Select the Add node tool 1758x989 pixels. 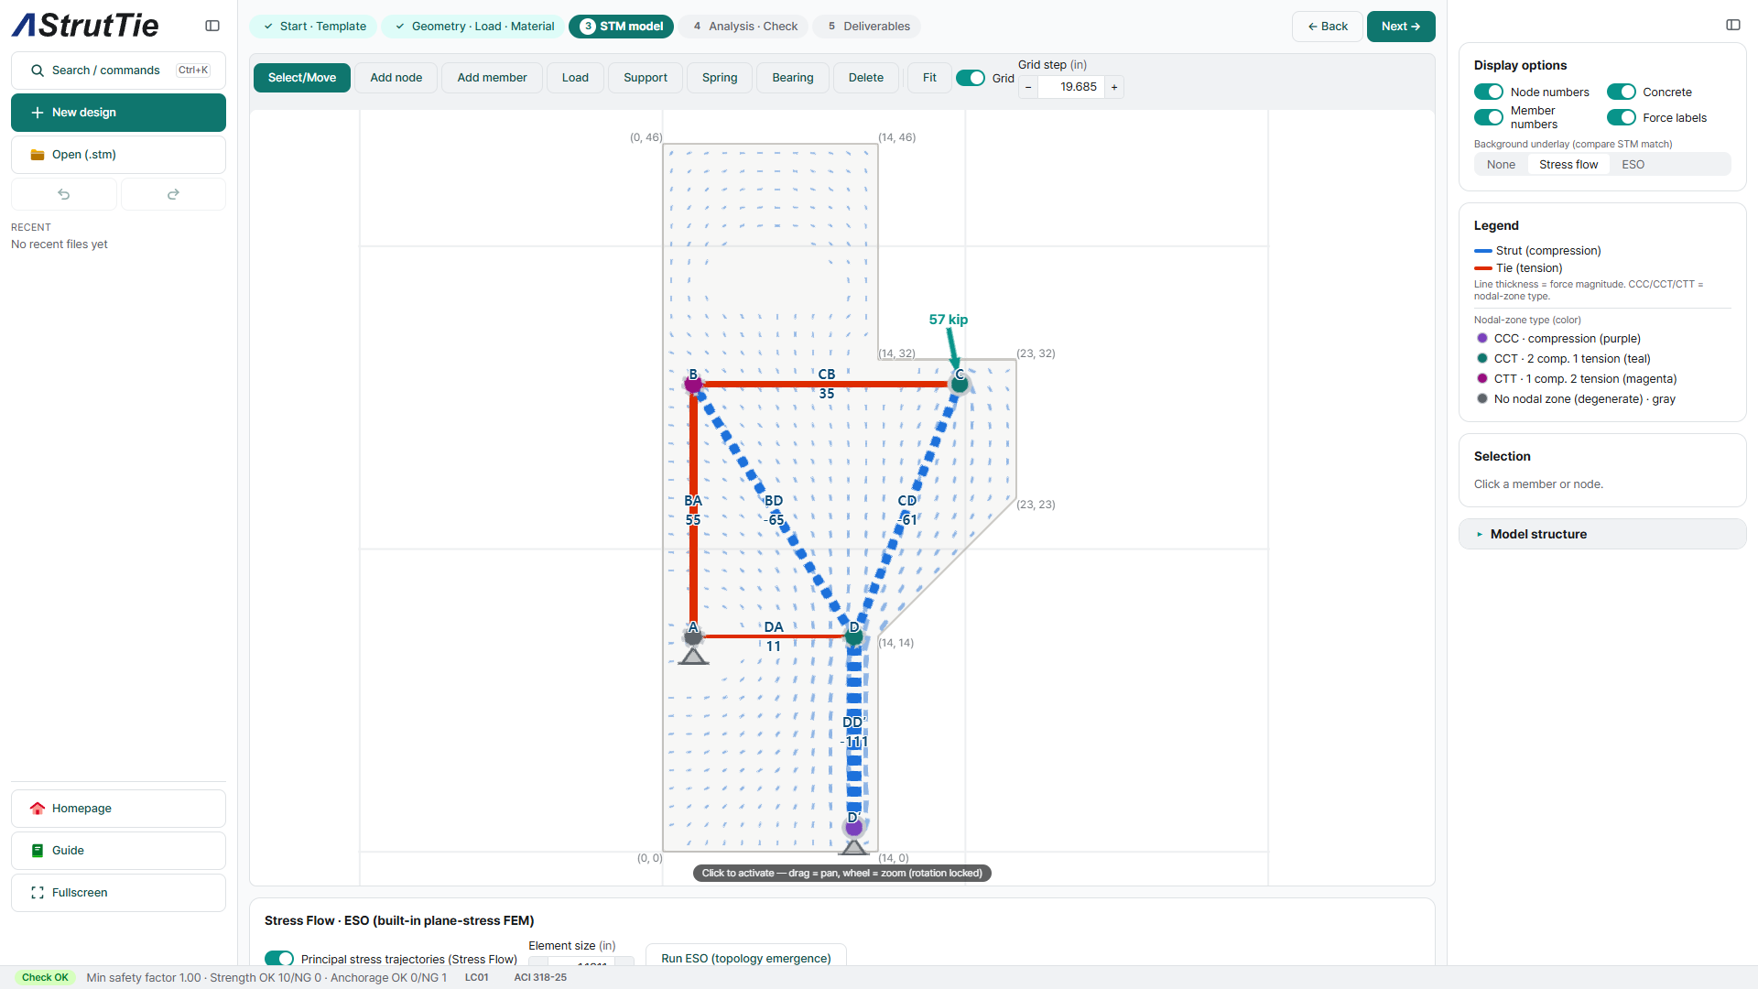coord(396,78)
